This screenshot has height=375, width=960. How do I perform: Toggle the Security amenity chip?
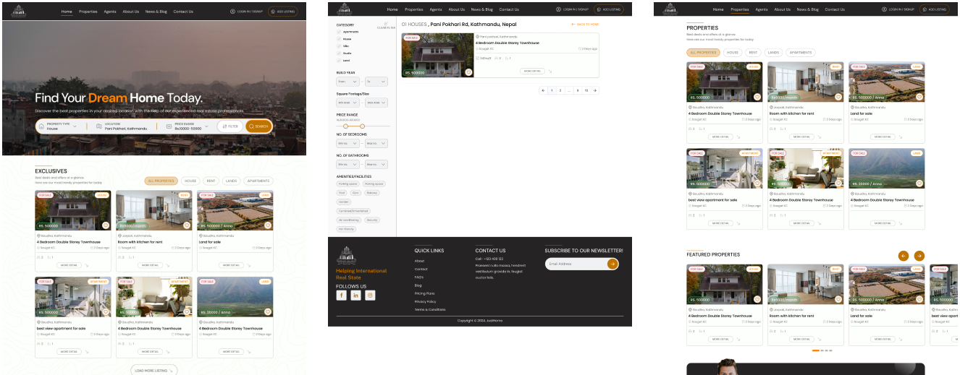pyautogui.click(x=372, y=220)
